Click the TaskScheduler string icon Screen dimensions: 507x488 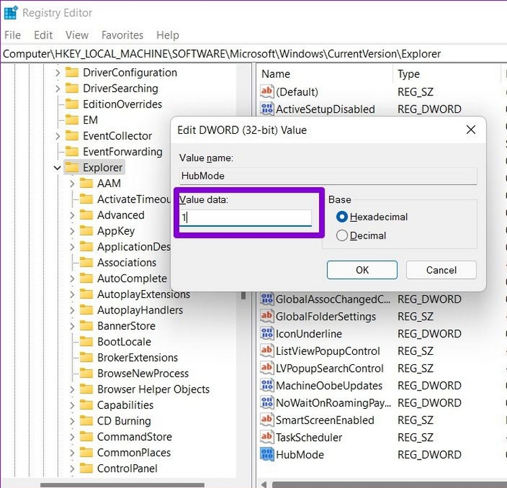click(267, 437)
